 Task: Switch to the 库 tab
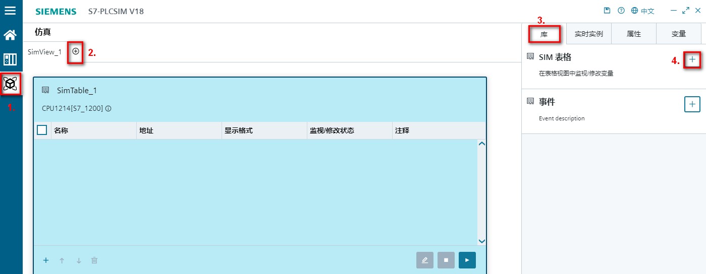[x=544, y=34]
